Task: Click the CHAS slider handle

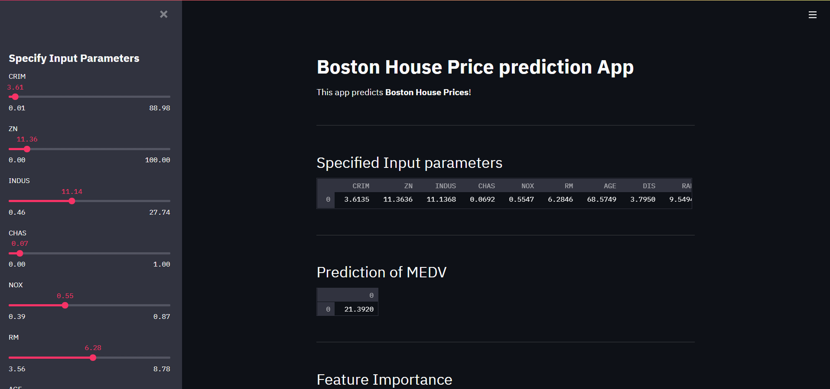Action: point(20,254)
